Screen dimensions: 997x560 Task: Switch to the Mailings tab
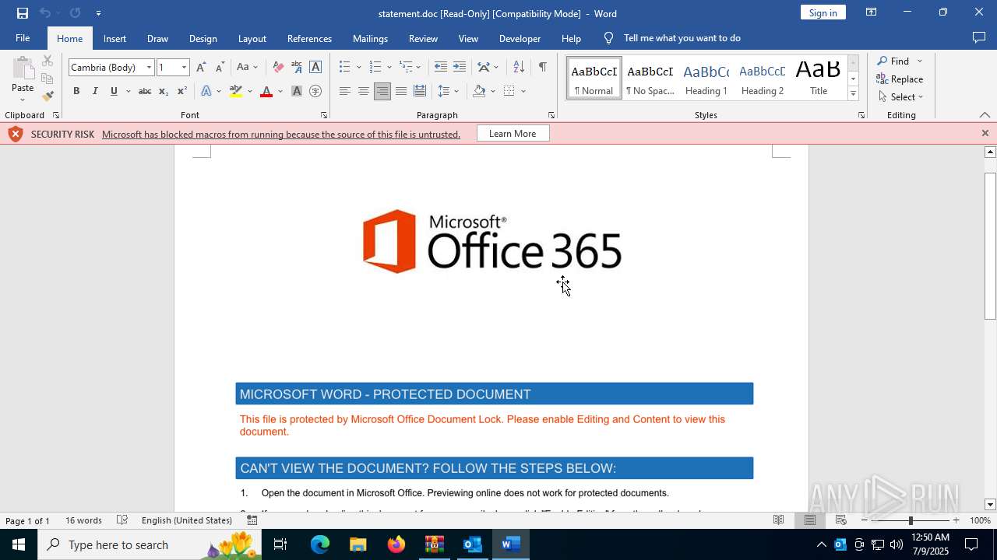(370, 38)
